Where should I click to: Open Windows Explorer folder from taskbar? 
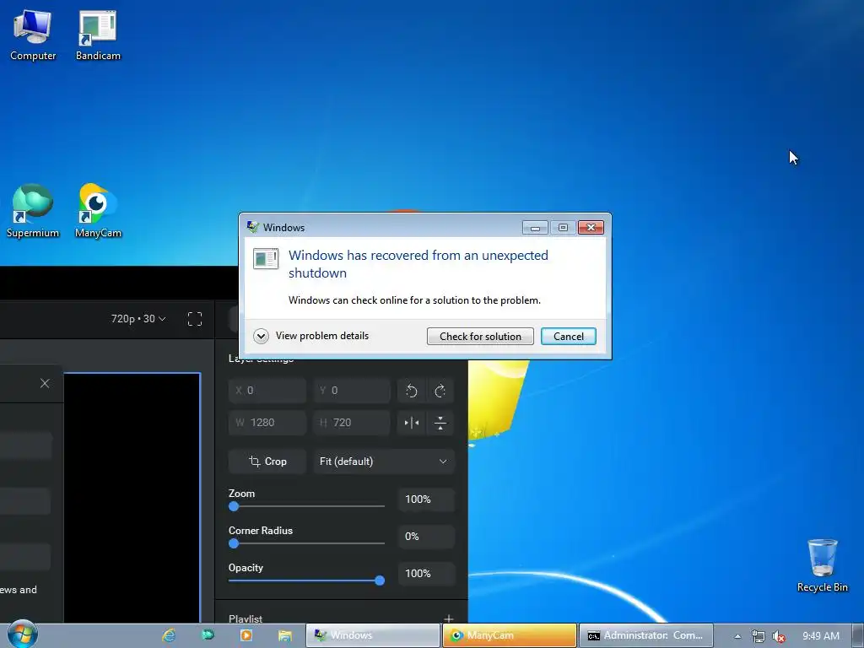tap(285, 635)
